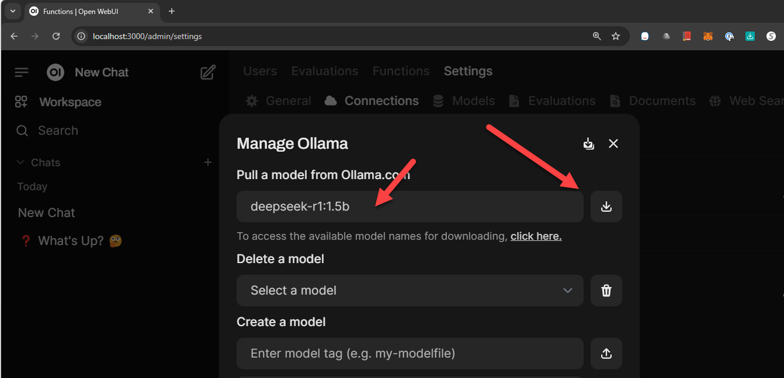Click the download icon in the modal header
Screen dimensions: 784x378
click(x=588, y=143)
